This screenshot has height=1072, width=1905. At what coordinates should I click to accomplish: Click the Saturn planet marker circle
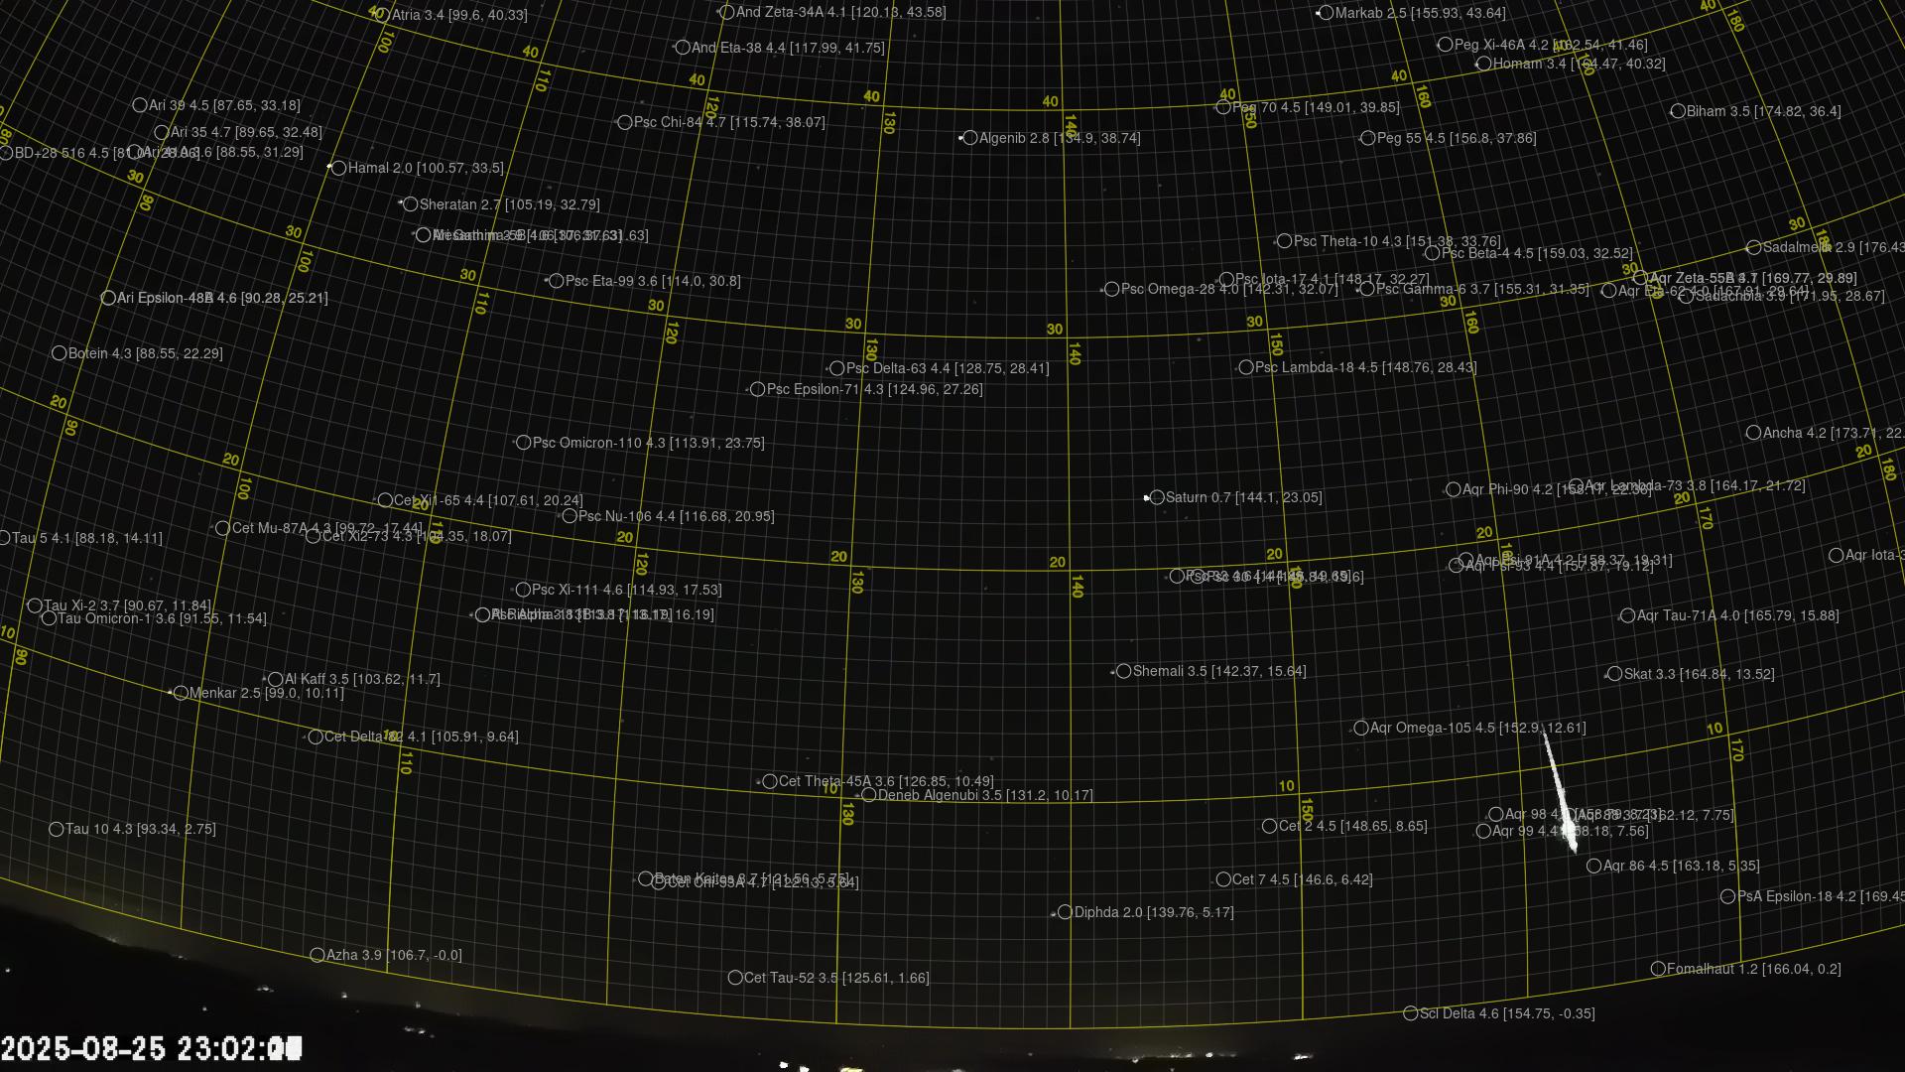click(x=1157, y=497)
